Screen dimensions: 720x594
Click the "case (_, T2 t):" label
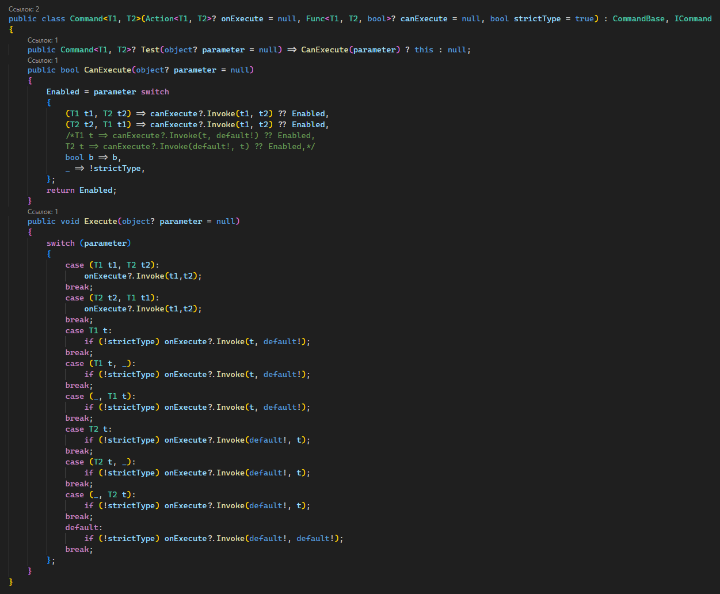click(101, 494)
